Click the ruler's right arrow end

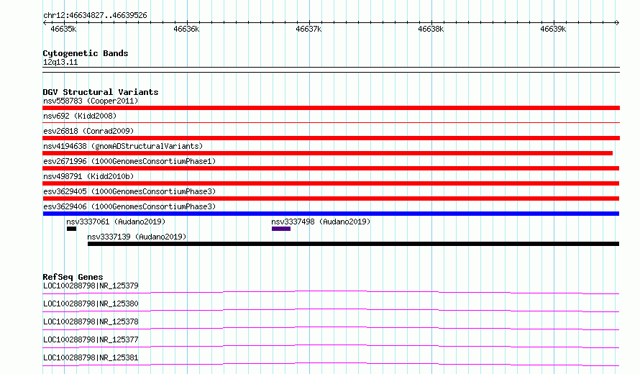click(617, 23)
